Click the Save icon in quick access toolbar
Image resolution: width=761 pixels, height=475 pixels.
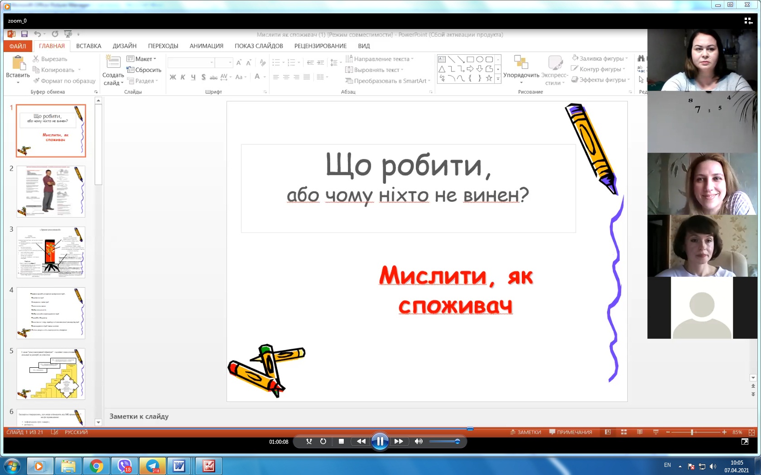tap(24, 34)
